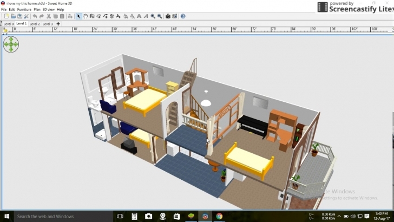Image resolution: width=394 pixels, height=222 pixels.
Task: Zoom out with magnifier minus
Action: pos(160,16)
